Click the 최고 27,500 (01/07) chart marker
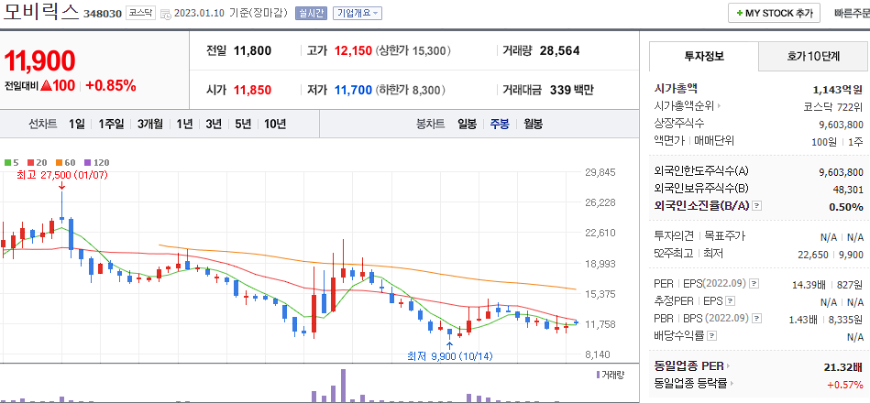This screenshot has width=870, height=403. tap(61, 175)
